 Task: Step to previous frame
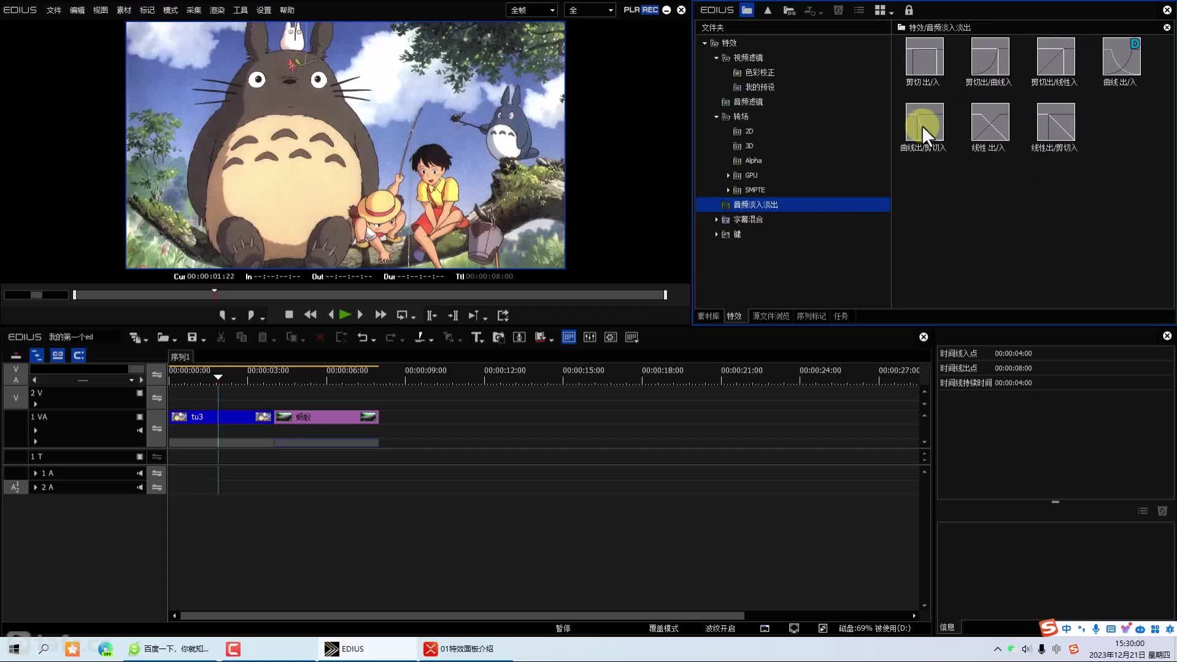pyautogui.click(x=331, y=314)
